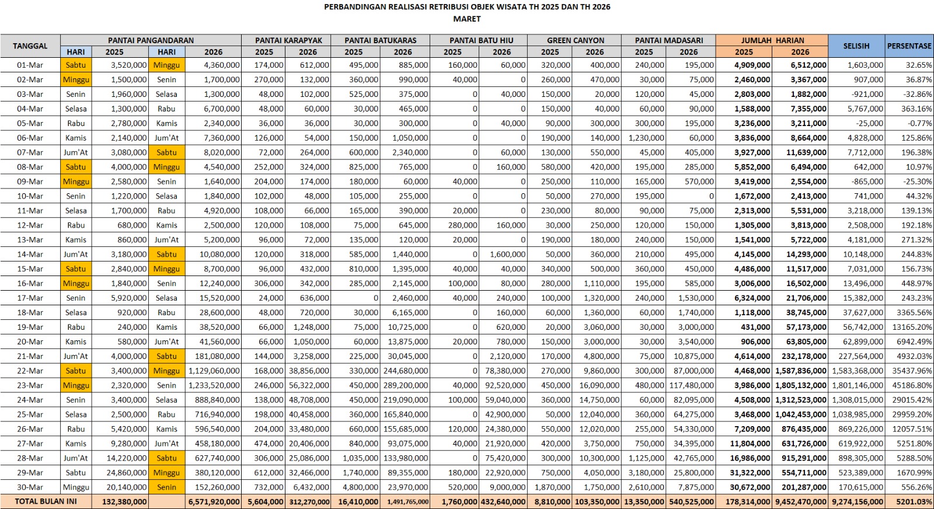The image size is (934, 509).
Task: Select the orange JUMLAH HARIAN header
Action: [772, 40]
